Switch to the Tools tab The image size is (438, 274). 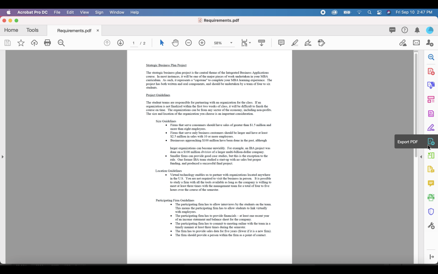pyautogui.click(x=32, y=30)
